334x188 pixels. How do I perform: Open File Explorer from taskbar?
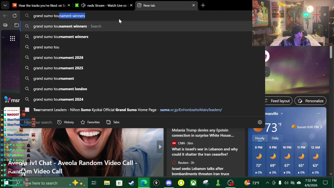pos(107,183)
